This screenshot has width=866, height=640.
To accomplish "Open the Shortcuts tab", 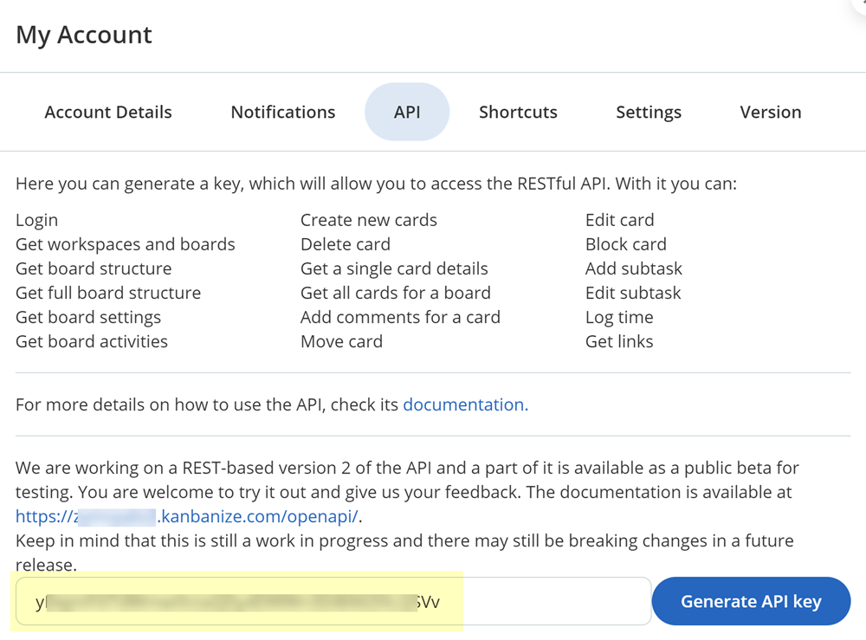I will coord(518,112).
